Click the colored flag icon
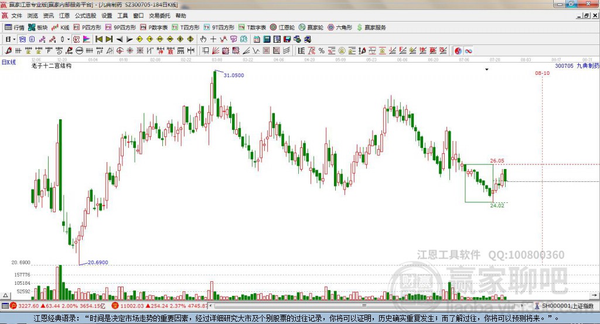The width and height of the screenshot is (600, 324). 87,39
